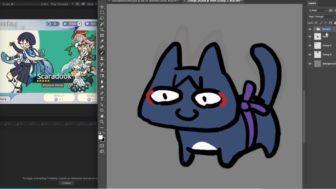Click the 180 currency counter
Screen dimensions: 336x189
click(x=91, y=24)
